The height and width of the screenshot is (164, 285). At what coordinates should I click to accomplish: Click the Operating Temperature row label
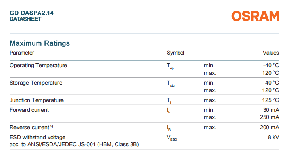pos(38,65)
